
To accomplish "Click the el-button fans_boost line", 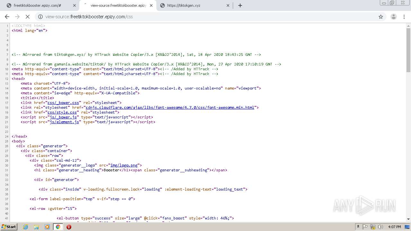I will (x=145, y=218).
